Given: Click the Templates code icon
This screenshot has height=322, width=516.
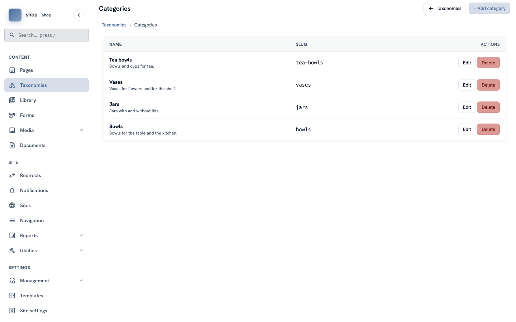Looking at the screenshot, I should tap(12, 296).
